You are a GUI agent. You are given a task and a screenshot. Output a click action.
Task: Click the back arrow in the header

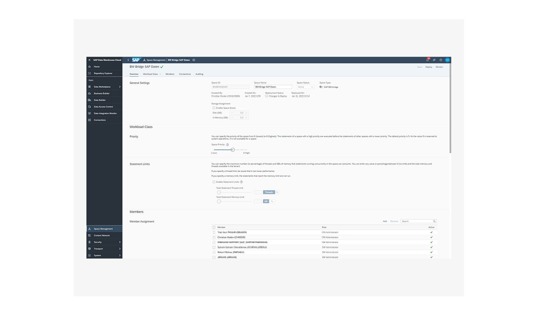128,60
